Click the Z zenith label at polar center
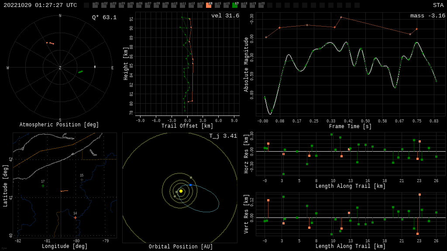The image size is (447, 251). pyautogui.click(x=60, y=68)
